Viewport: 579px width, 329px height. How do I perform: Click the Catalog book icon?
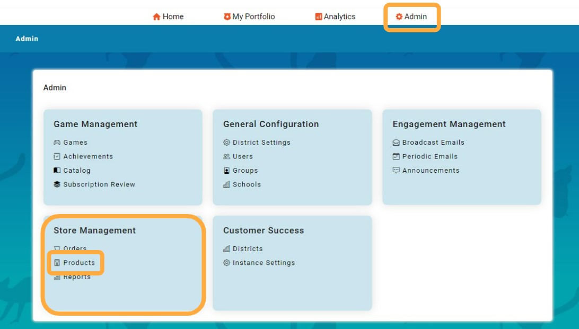57,171
